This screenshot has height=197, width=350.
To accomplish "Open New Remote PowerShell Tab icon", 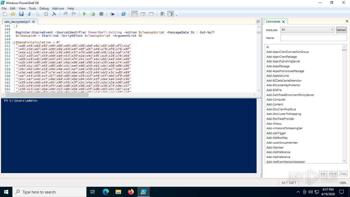I will coord(112,14).
